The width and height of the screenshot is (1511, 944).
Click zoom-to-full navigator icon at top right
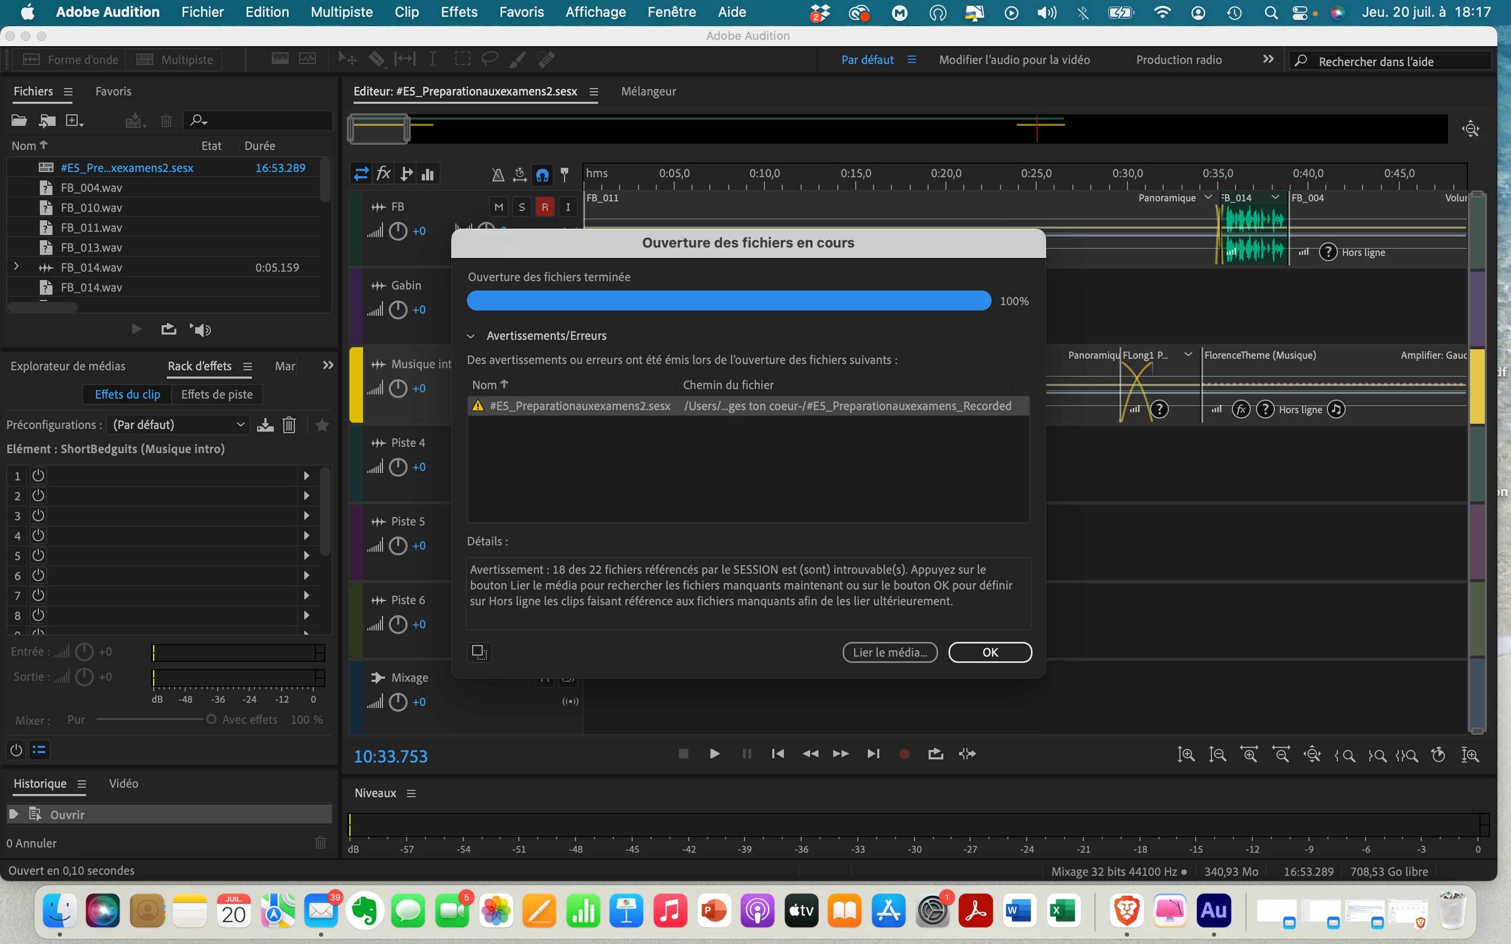point(1471,129)
